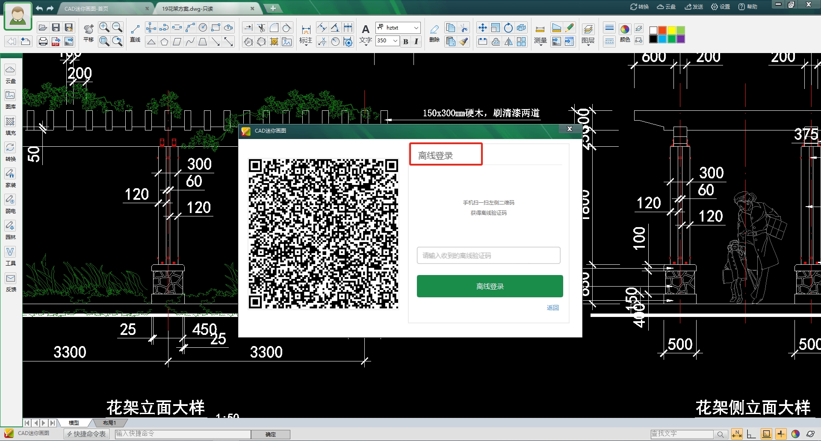Image resolution: width=821 pixels, height=441 pixels.
Task: Click the 确定 confirm button
Action: click(271, 434)
